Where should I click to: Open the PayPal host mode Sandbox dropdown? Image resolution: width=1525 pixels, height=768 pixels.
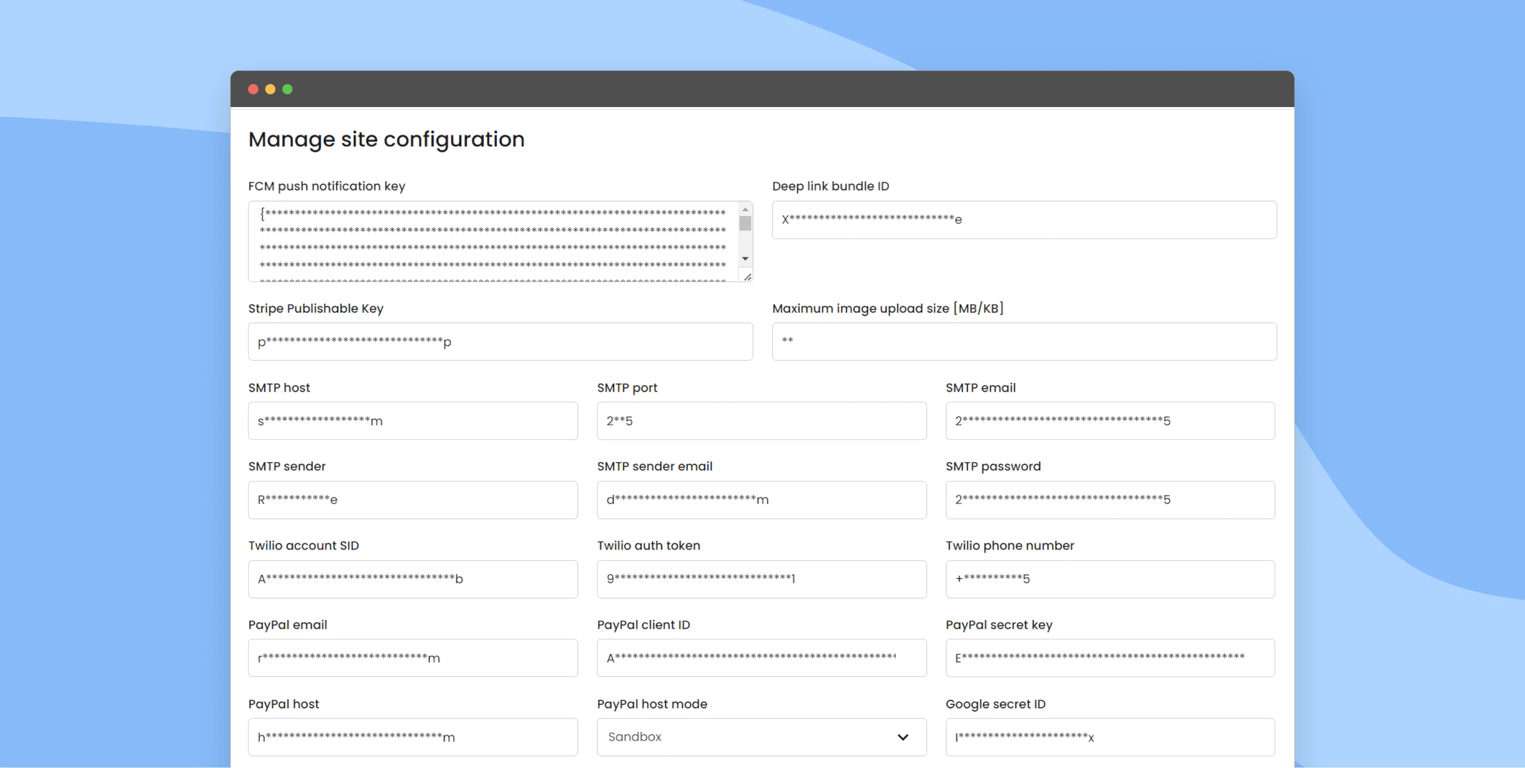(761, 737)
